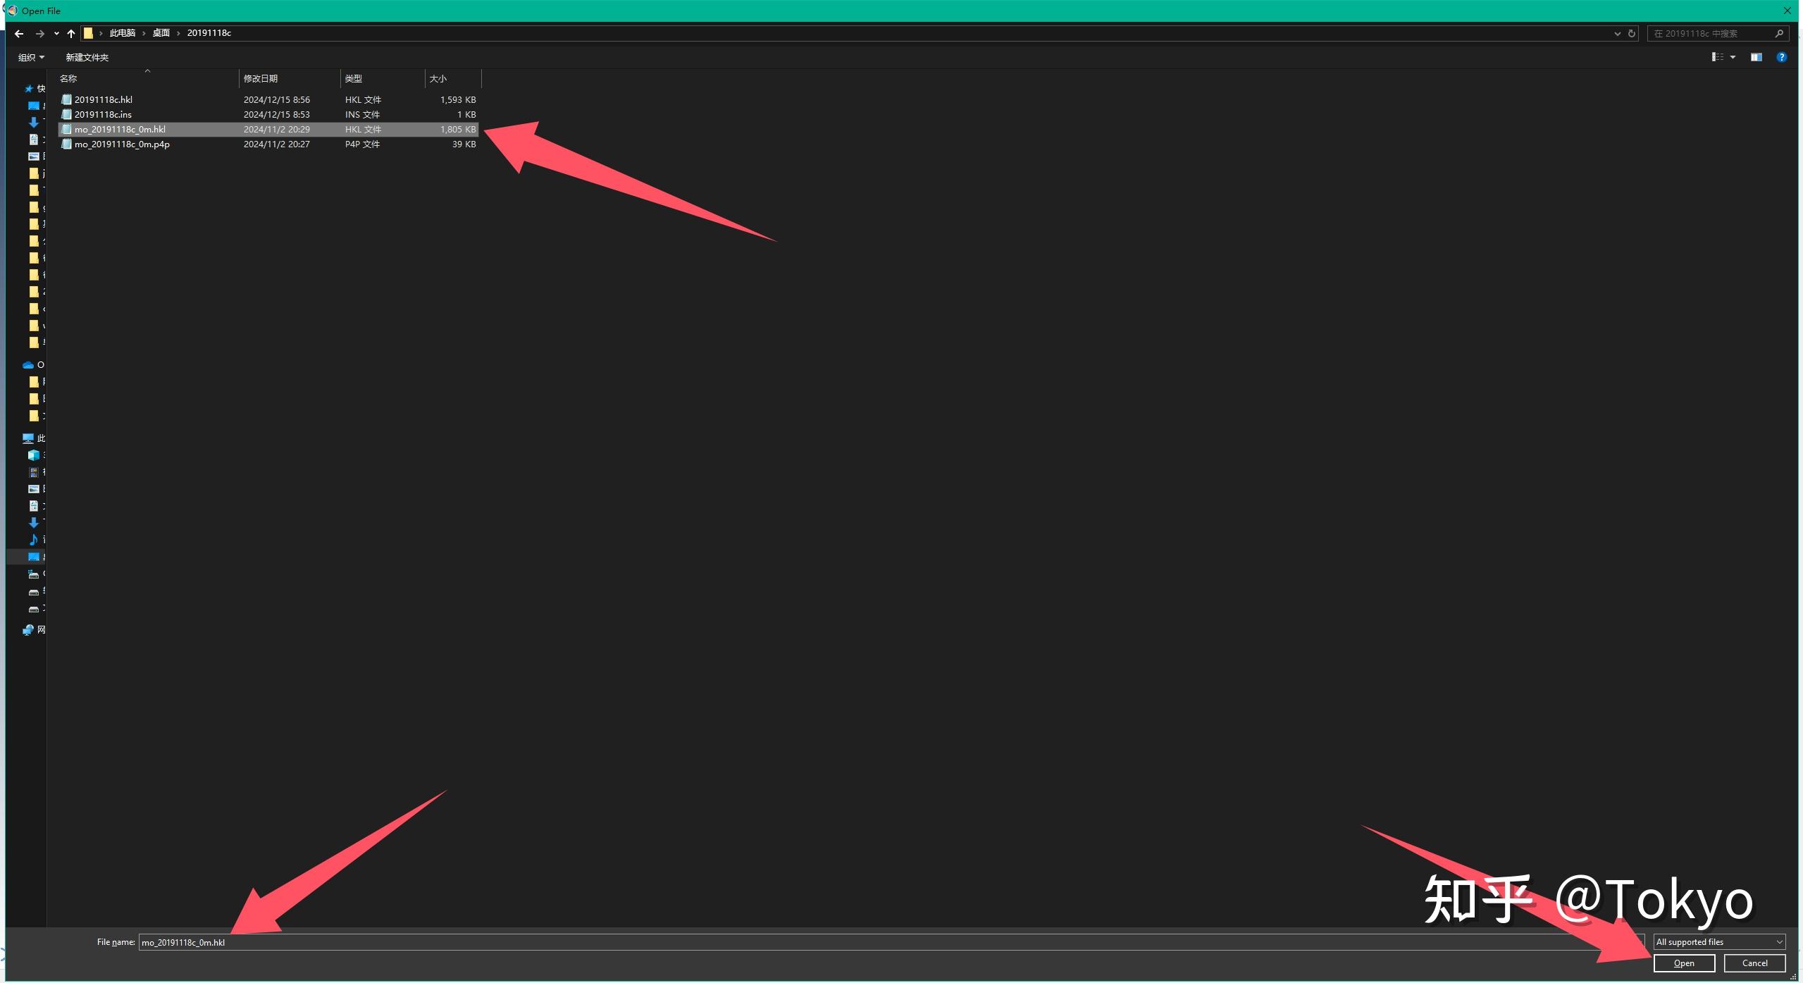
Task: Click the File name input field
Action: coord(891,942)
